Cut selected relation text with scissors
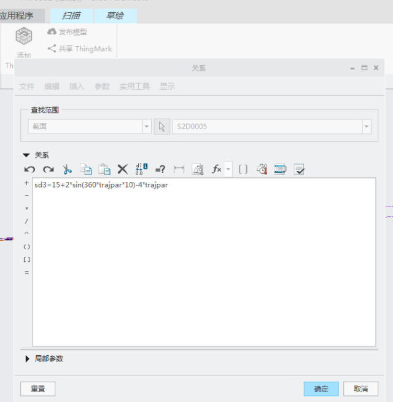This screenshot has width=393, height=402. (x=67, y=170)
